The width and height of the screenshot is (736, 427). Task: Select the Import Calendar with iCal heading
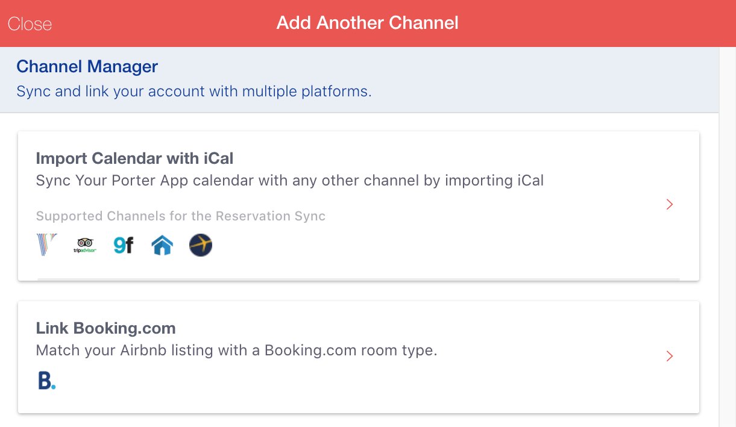click(x=134, y=158)
